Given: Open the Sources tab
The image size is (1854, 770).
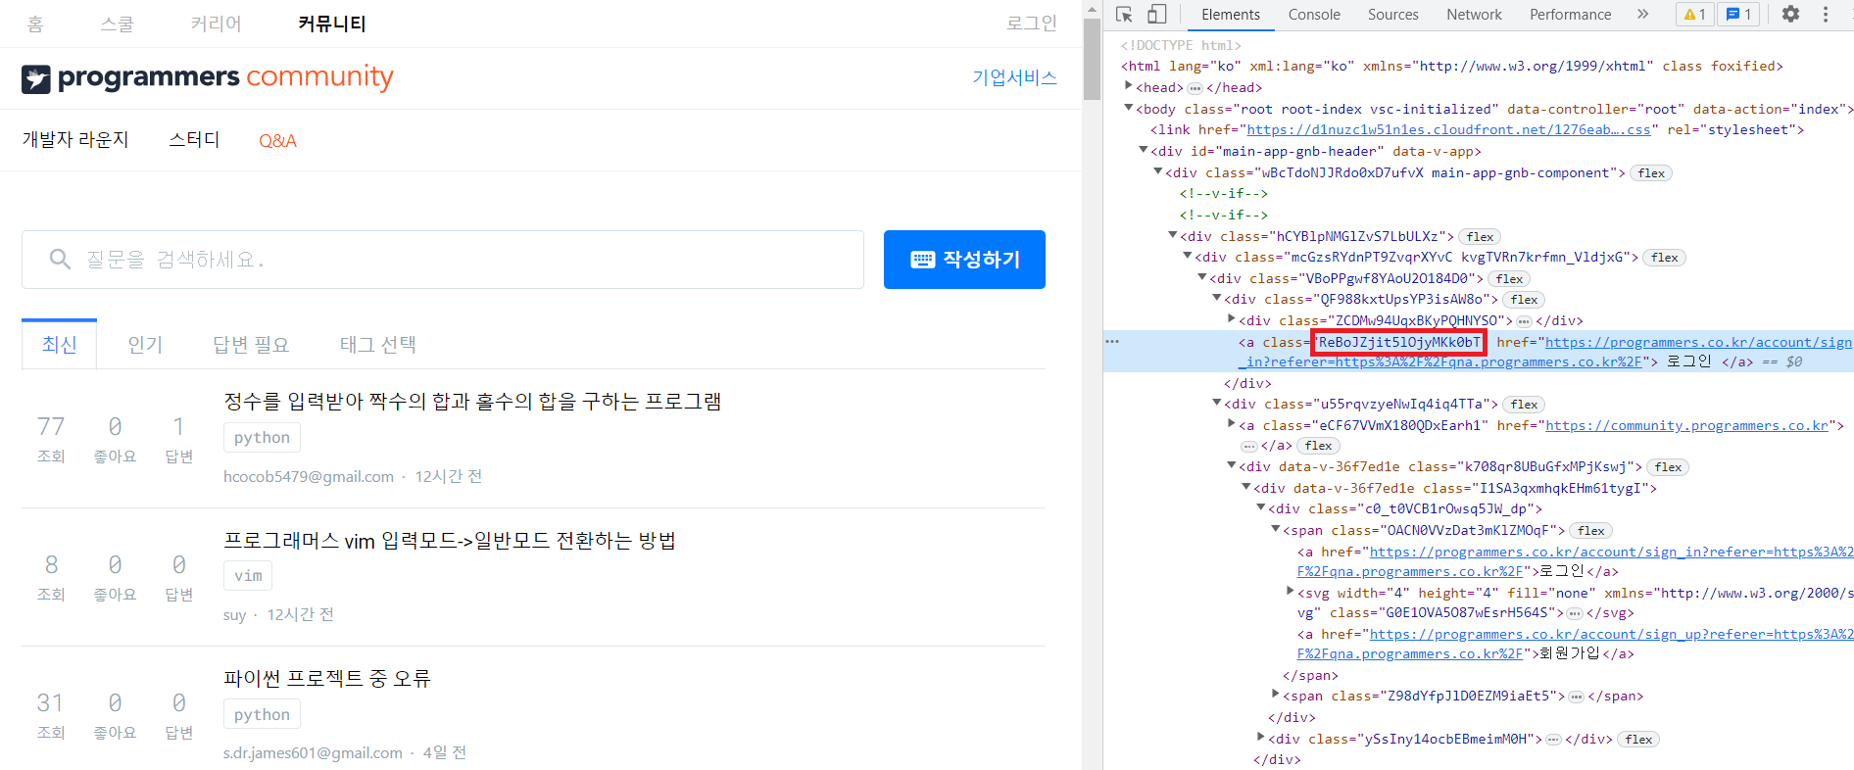Looking at the screenshot, I should click(1392, 15).
